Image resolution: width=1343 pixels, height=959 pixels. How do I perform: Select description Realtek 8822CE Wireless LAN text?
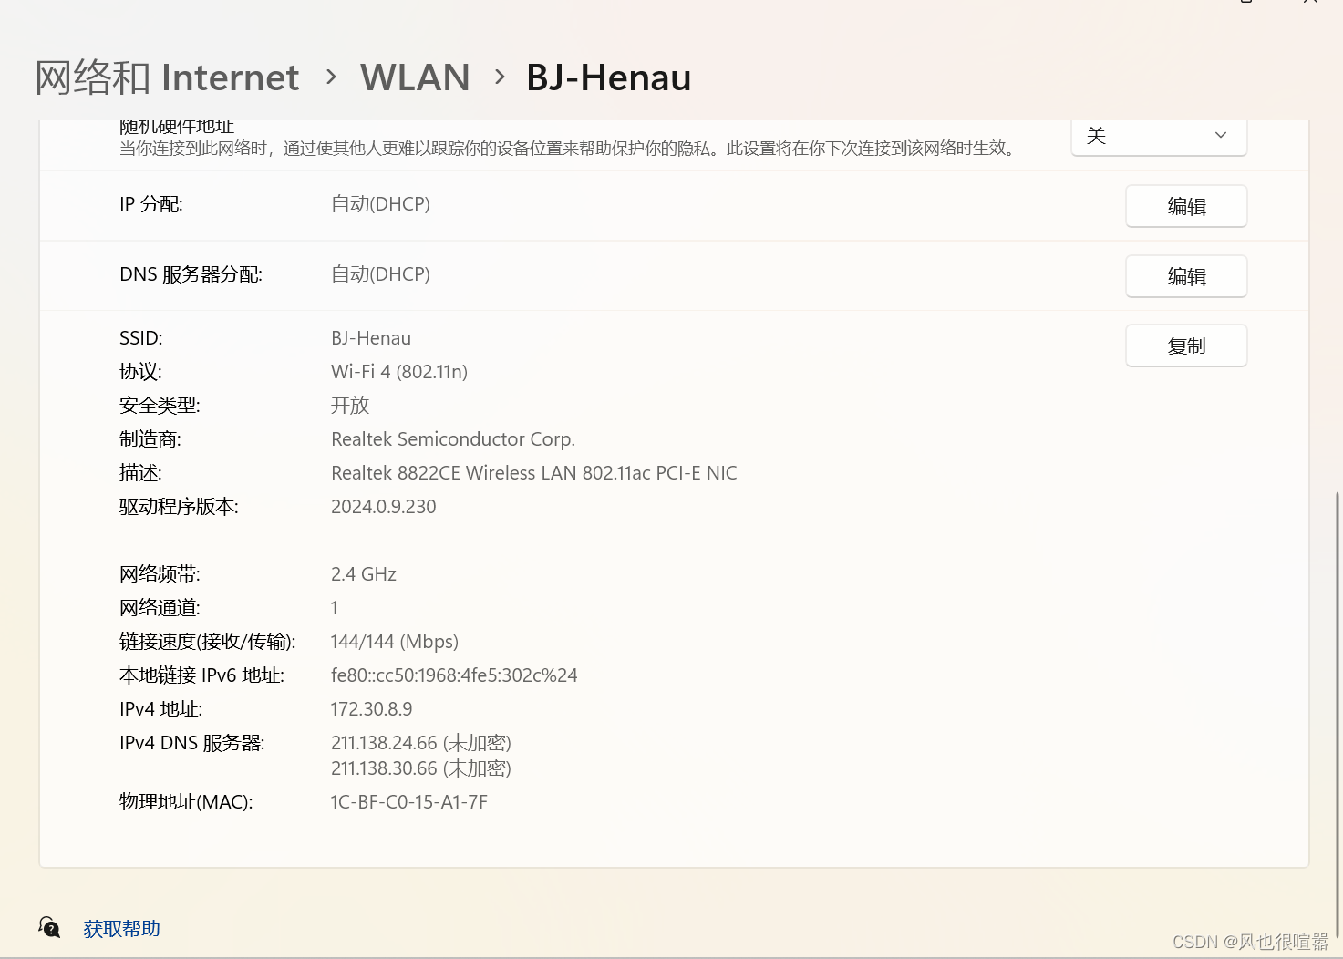(x=534, y=473)
